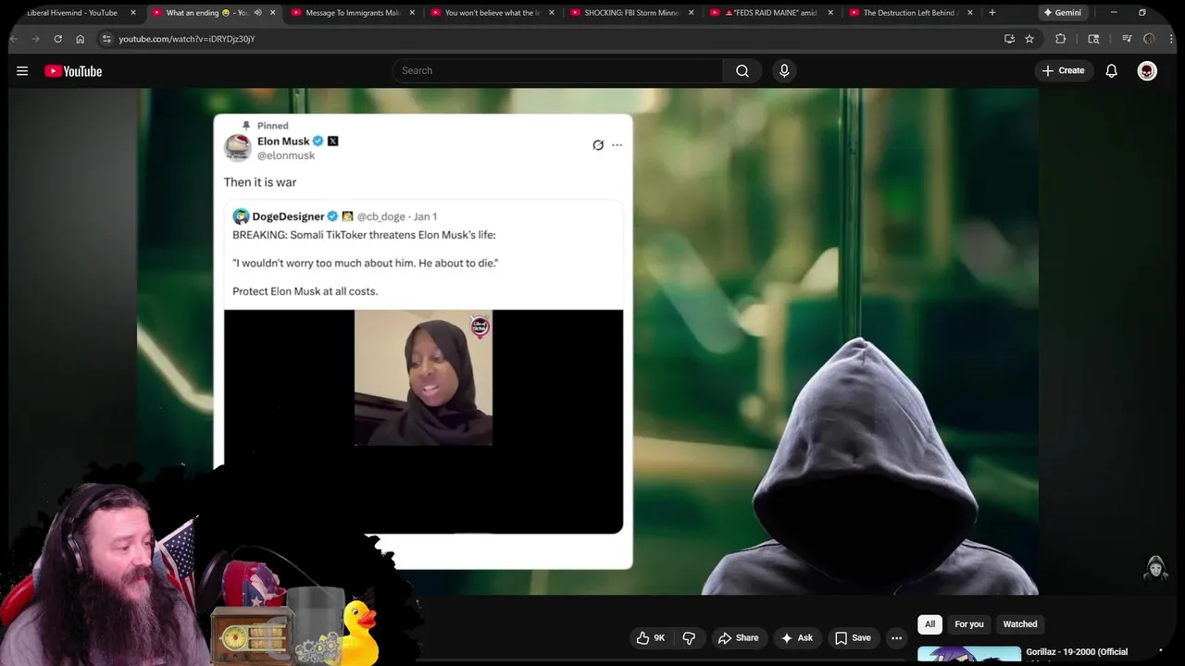The image size is (1185, 666).
Task: Click Elon Musk profile avatar in tweet
Action: click(238, 148)
